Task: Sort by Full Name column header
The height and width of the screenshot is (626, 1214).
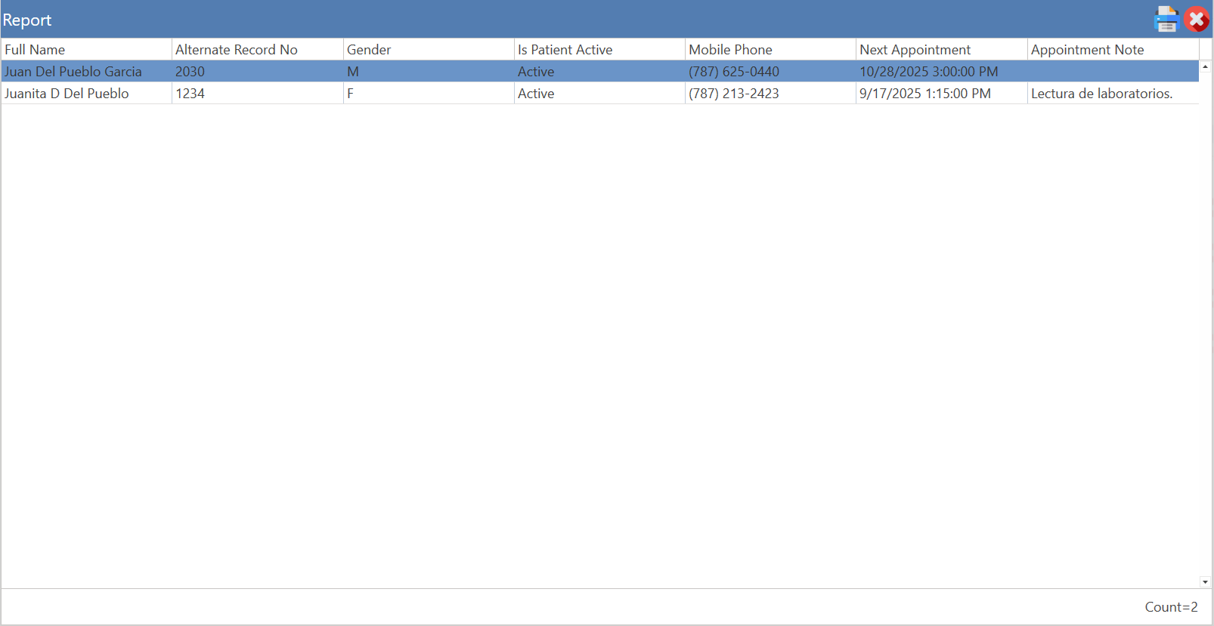Action: (86, 49)
